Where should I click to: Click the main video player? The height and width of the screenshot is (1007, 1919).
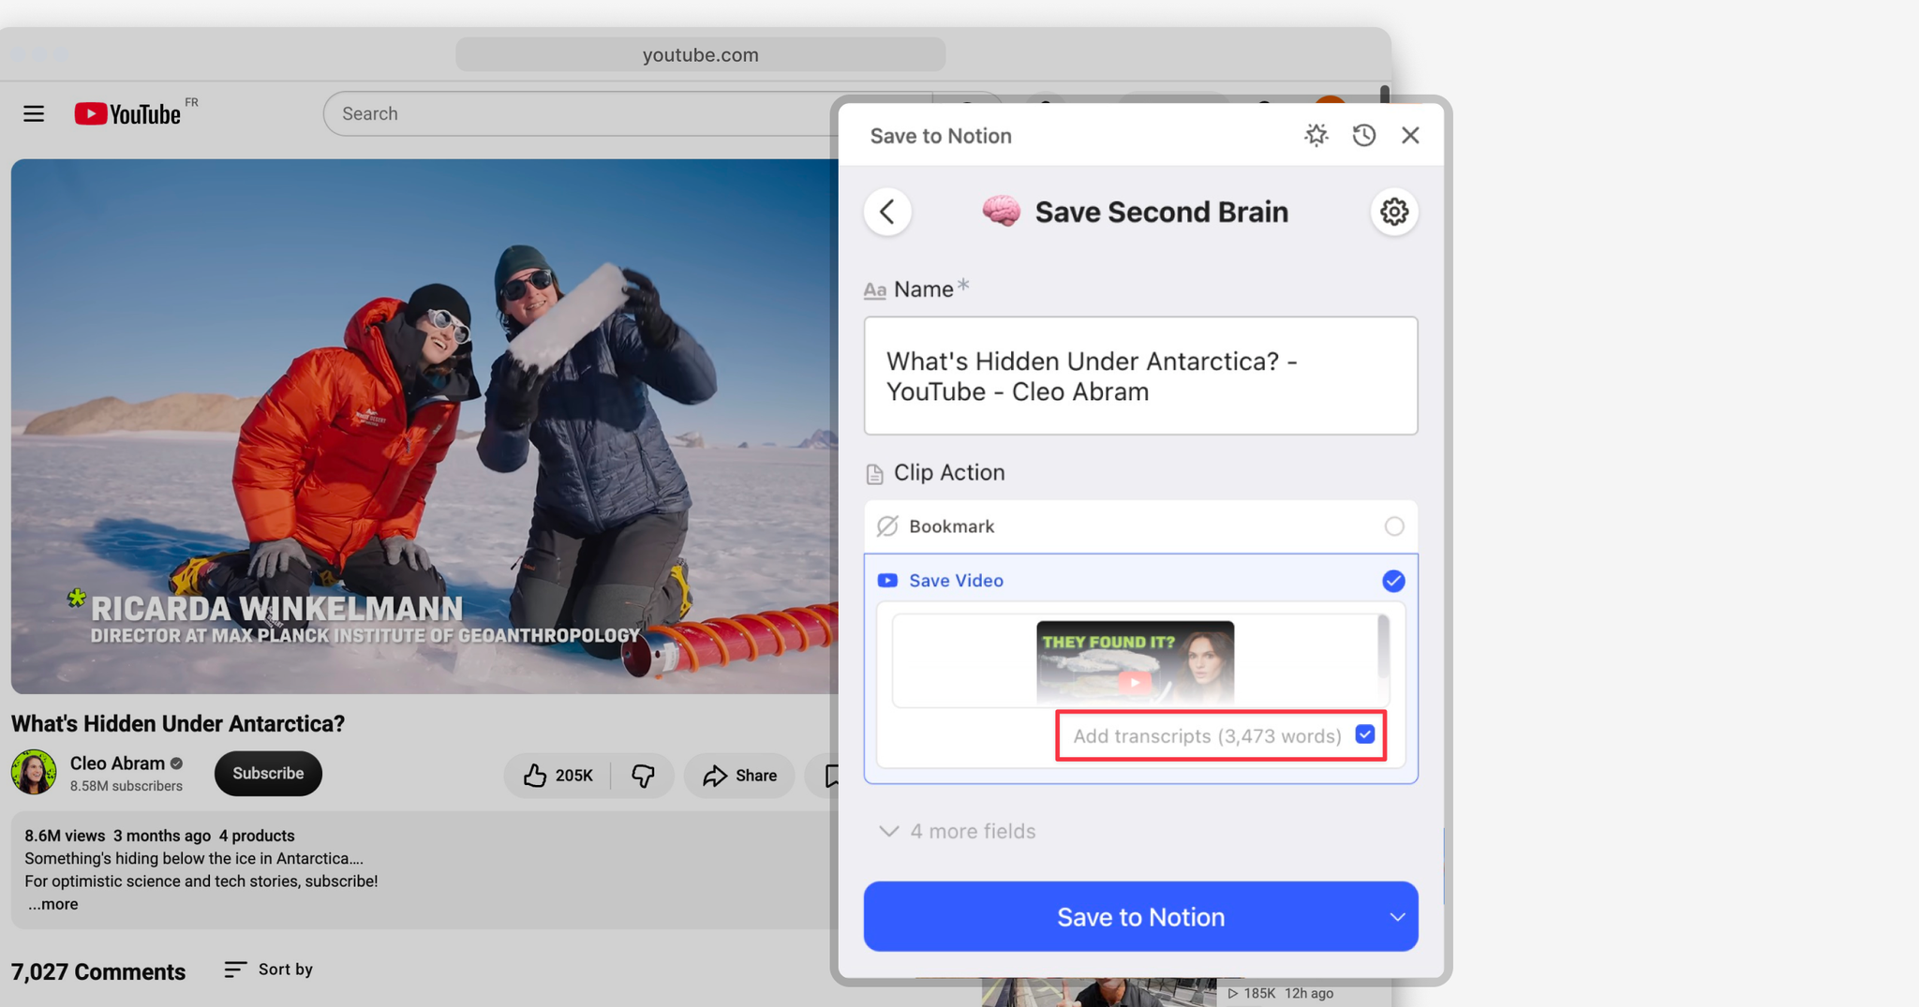(x=424, y=426)
